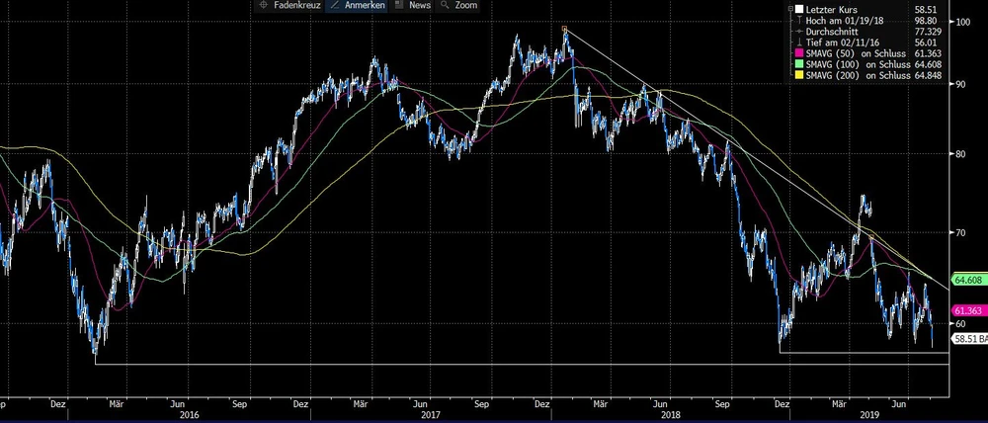Image resolution: width=988 pixels, height=423 pixels.
Task: Click the green 64.608 price axis tag
Action: (x=965, y=281)
